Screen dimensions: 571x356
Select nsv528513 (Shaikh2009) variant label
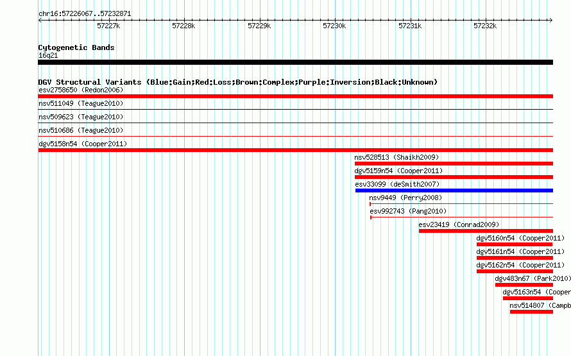point(396,157)
